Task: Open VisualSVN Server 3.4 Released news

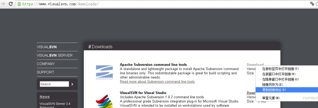Action: click(55, 106)
